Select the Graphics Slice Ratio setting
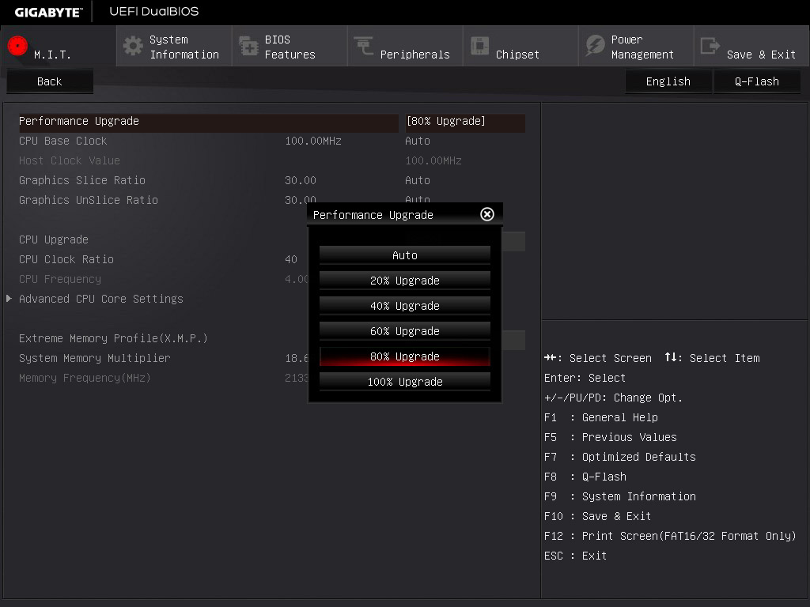The image size is (810, 607). (82, 180)
